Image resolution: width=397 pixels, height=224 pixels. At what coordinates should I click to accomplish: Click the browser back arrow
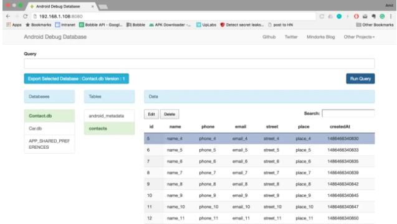pyautogui.click(x=8, y=16)
